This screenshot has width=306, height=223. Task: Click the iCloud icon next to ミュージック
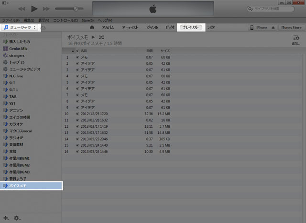click(43, 28)
